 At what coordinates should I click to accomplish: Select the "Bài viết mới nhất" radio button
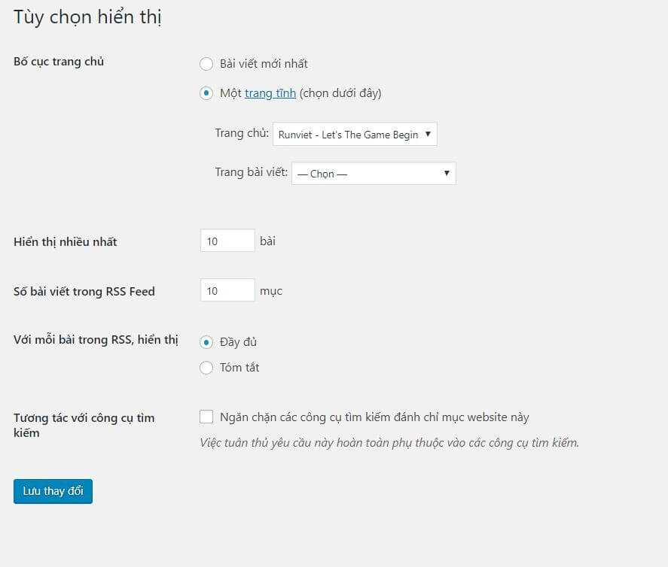coord(206,64)
